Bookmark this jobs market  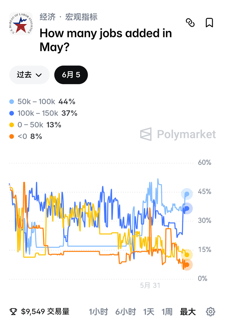[209, 23]
